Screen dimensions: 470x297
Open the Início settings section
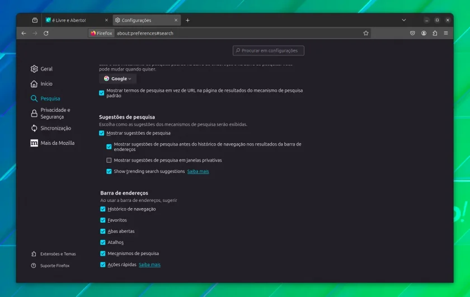pyautogui.click(x=46, y=83)
